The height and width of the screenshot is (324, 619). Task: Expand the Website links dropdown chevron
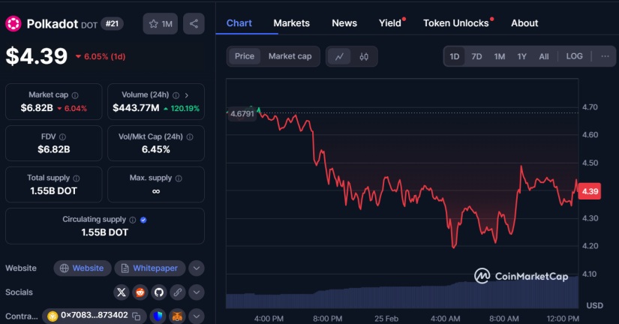196,268
